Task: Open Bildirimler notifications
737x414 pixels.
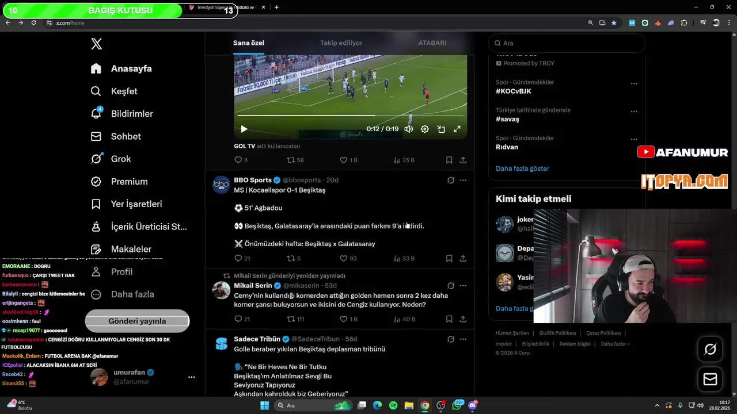Action: tap(122, 113)
